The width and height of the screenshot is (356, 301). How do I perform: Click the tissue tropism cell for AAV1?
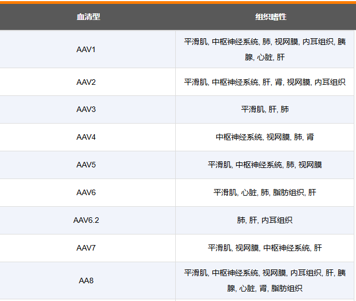[x=265, y=49]
